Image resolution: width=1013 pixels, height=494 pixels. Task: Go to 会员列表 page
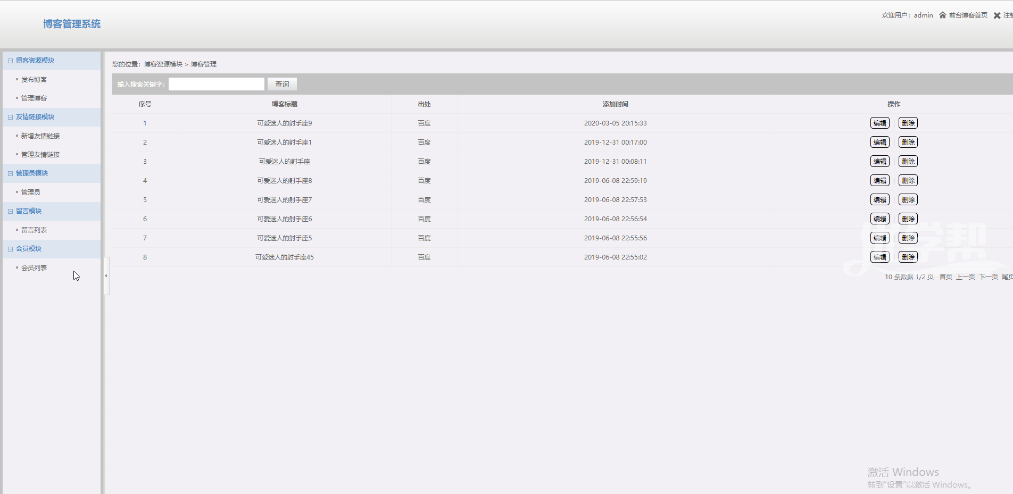(34, 268)
